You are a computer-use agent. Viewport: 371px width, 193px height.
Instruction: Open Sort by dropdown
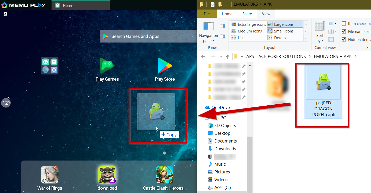tap(320, 32)
